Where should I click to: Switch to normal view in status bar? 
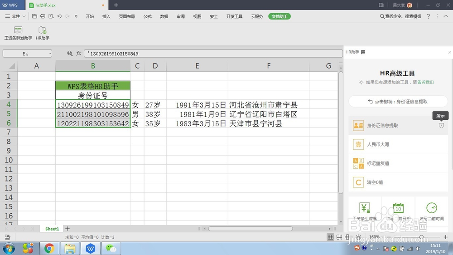tap(331, 237)
